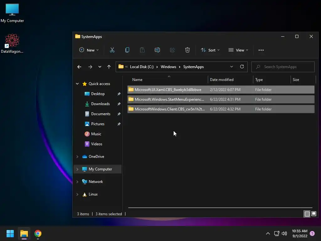Open recent locations dropdown arrow
Viewport: 321px width, 241px height.
click(x=100, y=67)
